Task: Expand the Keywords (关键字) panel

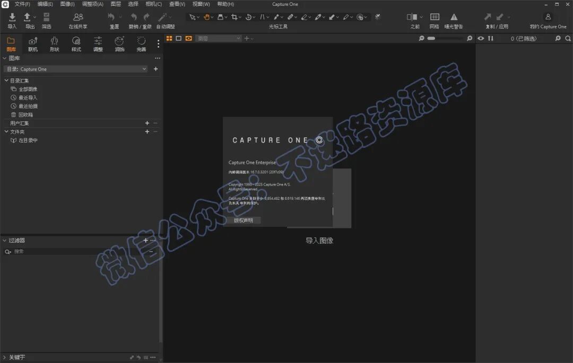Action: (x=4, y=357)
